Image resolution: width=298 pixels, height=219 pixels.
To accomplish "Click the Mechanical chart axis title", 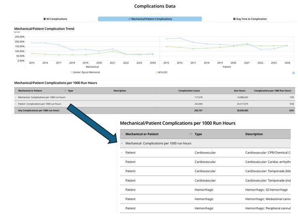I will pos(92,67).
